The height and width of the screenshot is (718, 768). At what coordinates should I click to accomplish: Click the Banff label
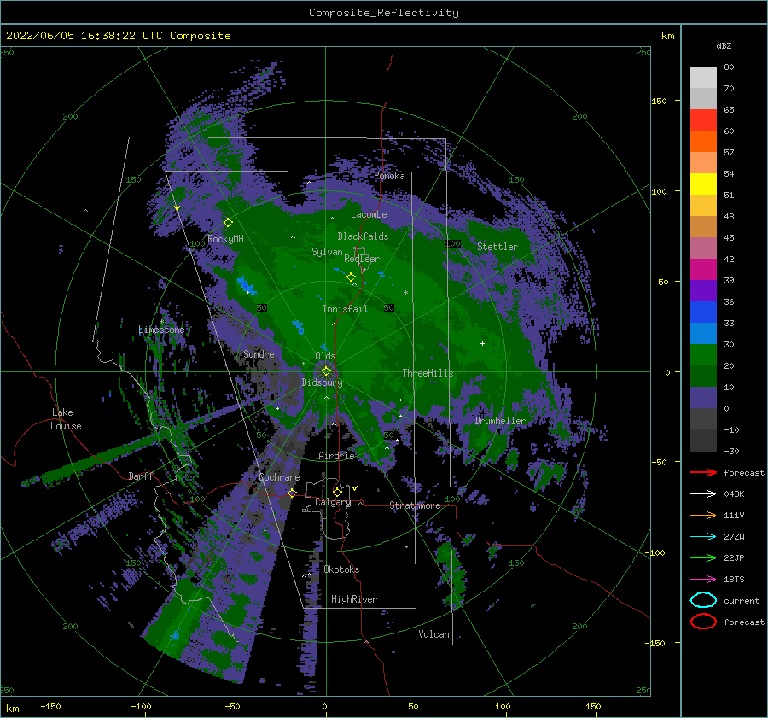(141, 476)
